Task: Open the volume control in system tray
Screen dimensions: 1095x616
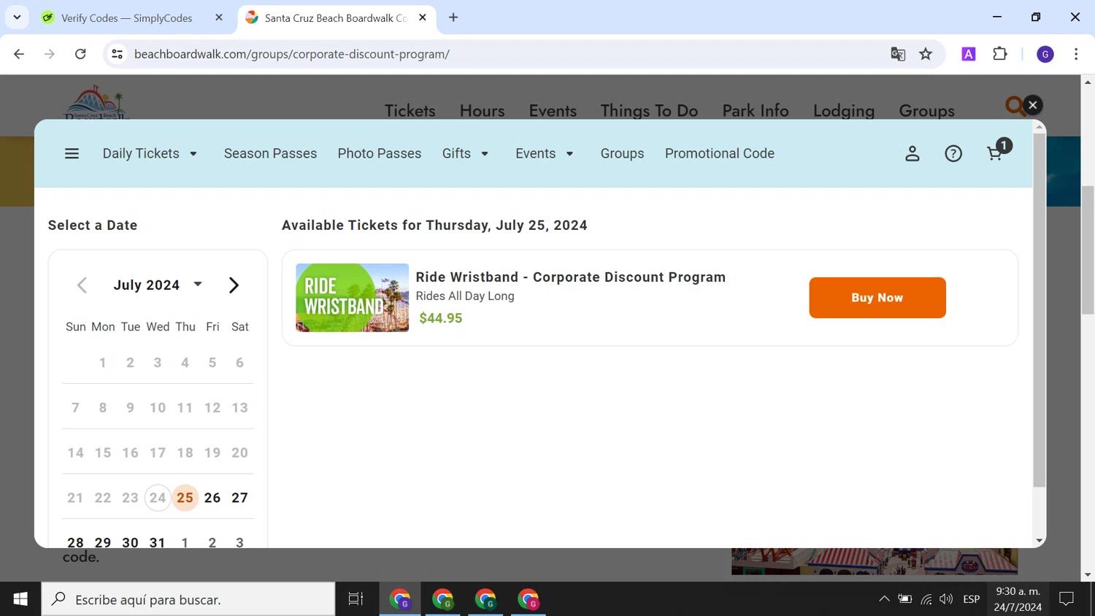Action: pyautogui.click(x=946, y=599)
